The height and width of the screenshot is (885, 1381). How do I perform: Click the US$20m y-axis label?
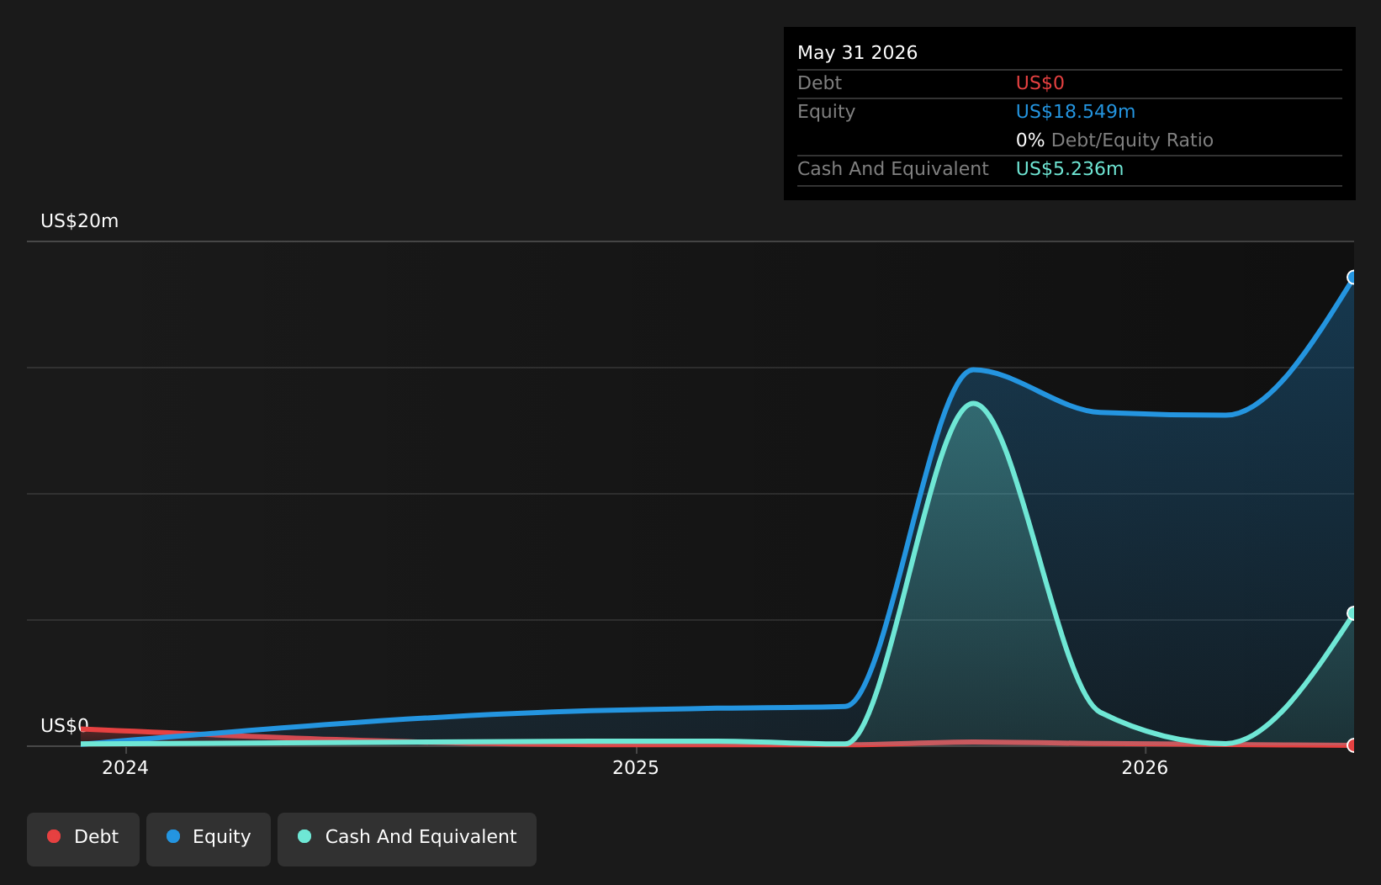(80, 221)
